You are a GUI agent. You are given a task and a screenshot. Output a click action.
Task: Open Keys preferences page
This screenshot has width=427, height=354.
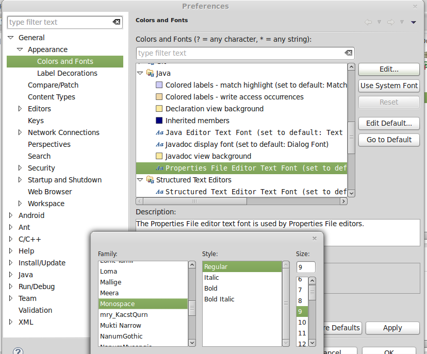point(36,121)
